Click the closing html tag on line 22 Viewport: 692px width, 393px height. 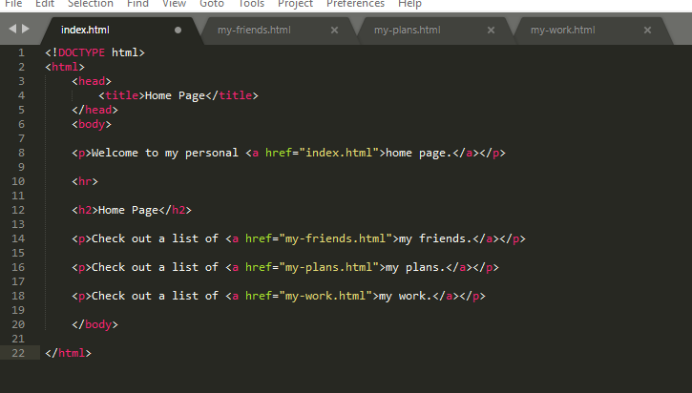(68, 353)
